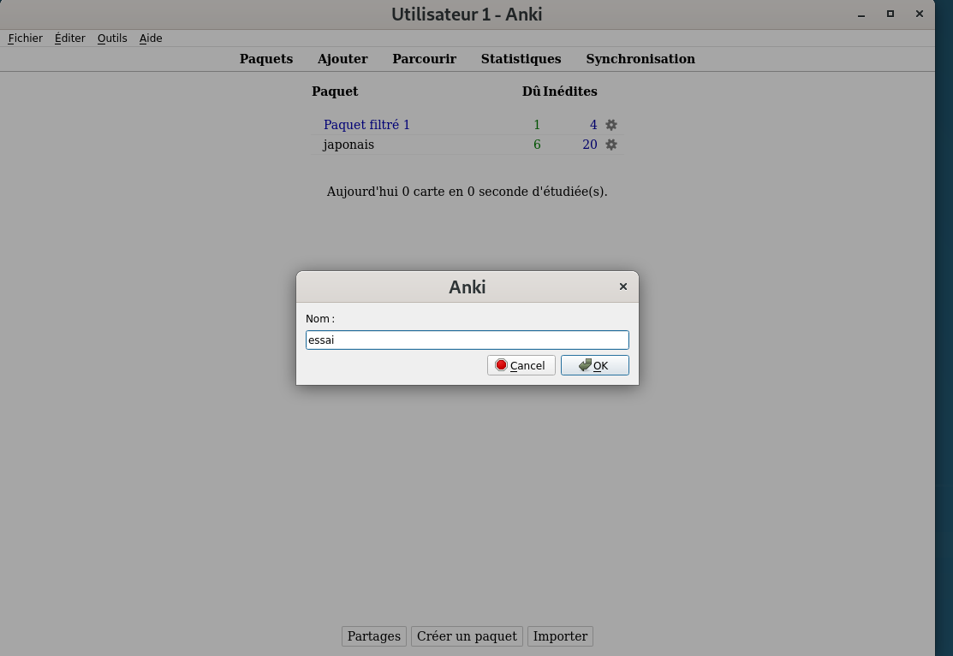Click the Partages button
This screenshot has height=656, width=953.
(374, 636)
